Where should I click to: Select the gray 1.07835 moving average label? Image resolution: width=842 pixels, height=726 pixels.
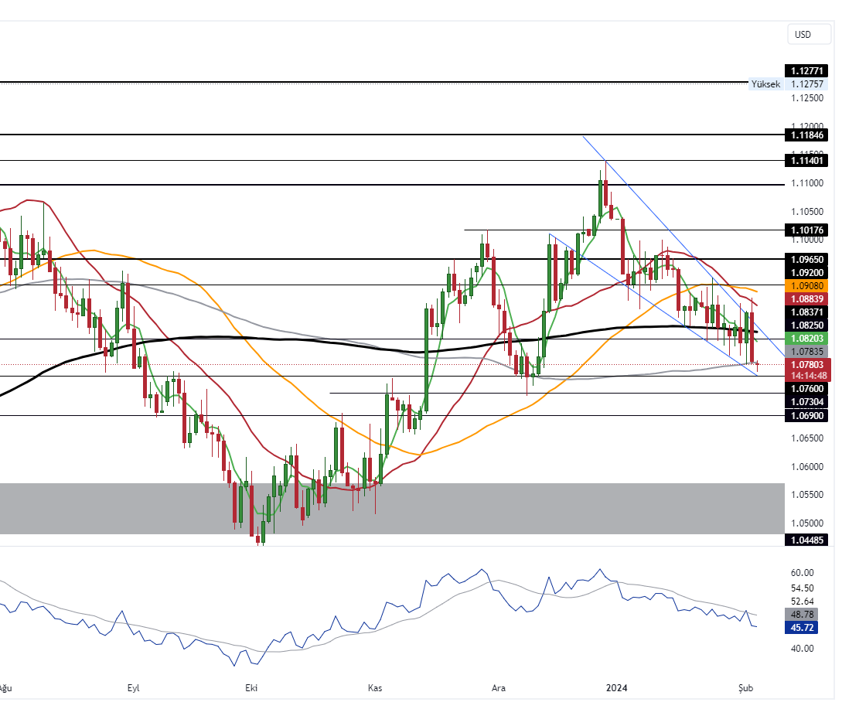point(806,351)
